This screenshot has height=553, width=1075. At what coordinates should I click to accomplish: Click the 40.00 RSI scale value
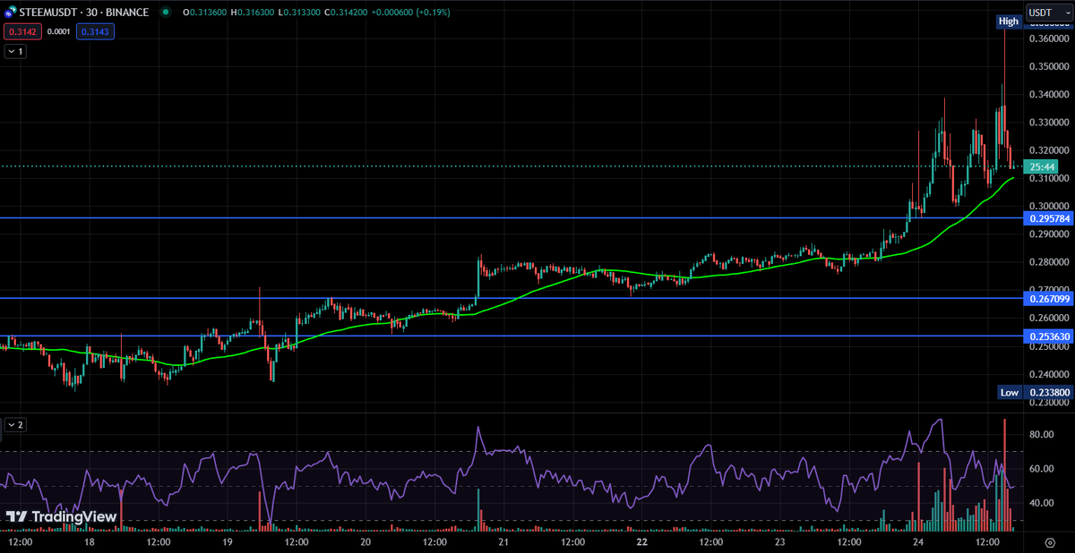coord(1041,503)
